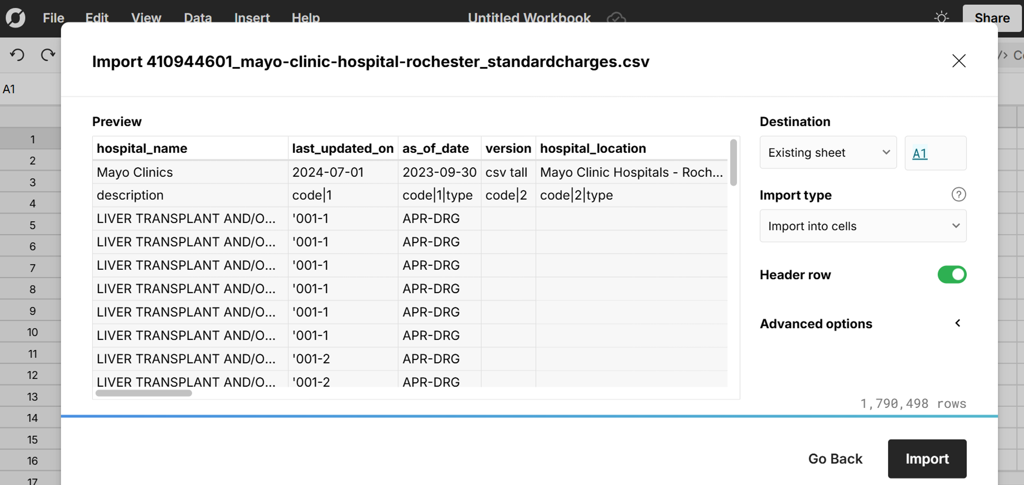The width and height of the screenshot is (1024, 485).
Task: Click the hospital_location column header
Action: (631, 148)
